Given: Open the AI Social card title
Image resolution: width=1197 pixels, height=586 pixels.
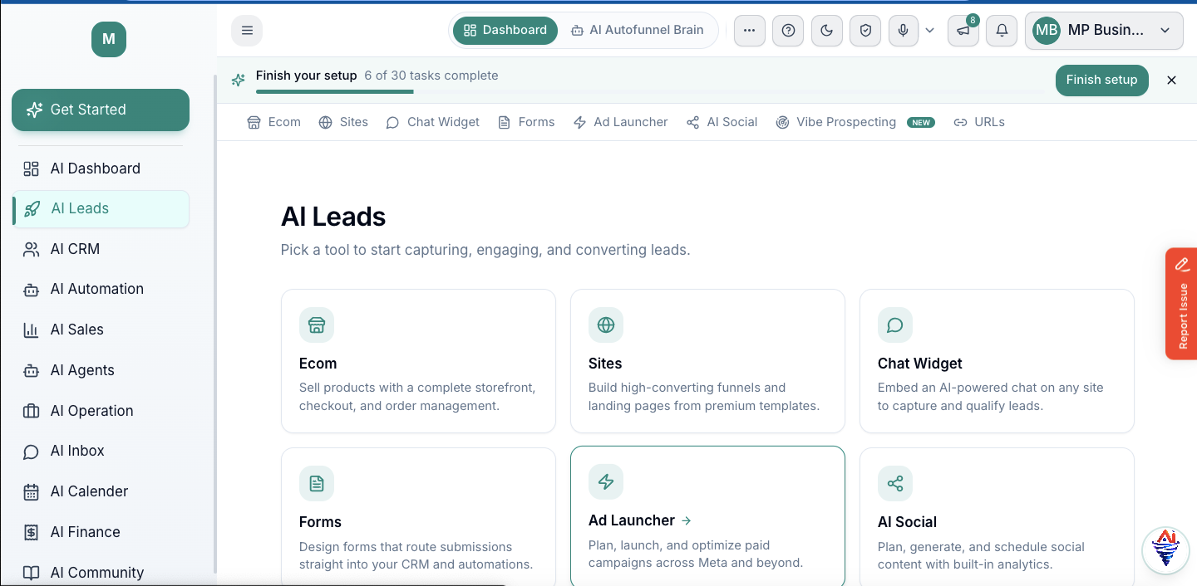Looking at the screenshot, I should pos(907,522).
